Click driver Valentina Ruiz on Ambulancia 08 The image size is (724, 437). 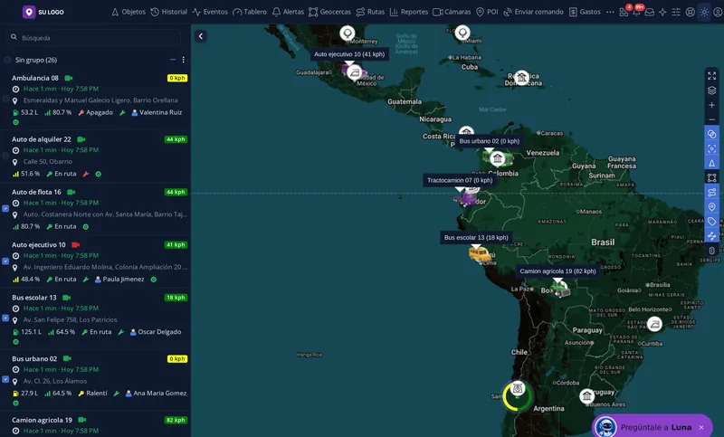[x=157, y=112]
